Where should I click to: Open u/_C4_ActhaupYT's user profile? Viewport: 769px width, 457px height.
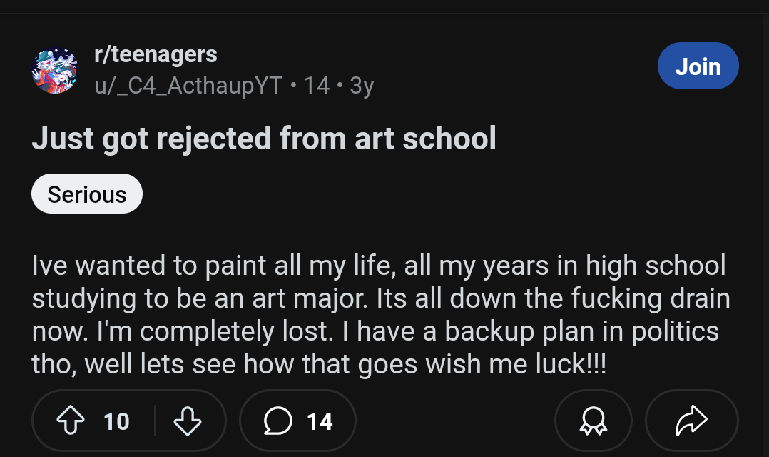point(189,86)
